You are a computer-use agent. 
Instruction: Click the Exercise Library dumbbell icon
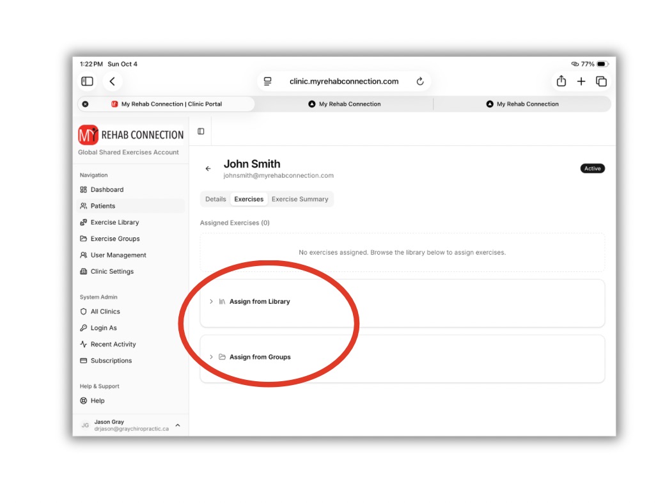click(84, 222)
